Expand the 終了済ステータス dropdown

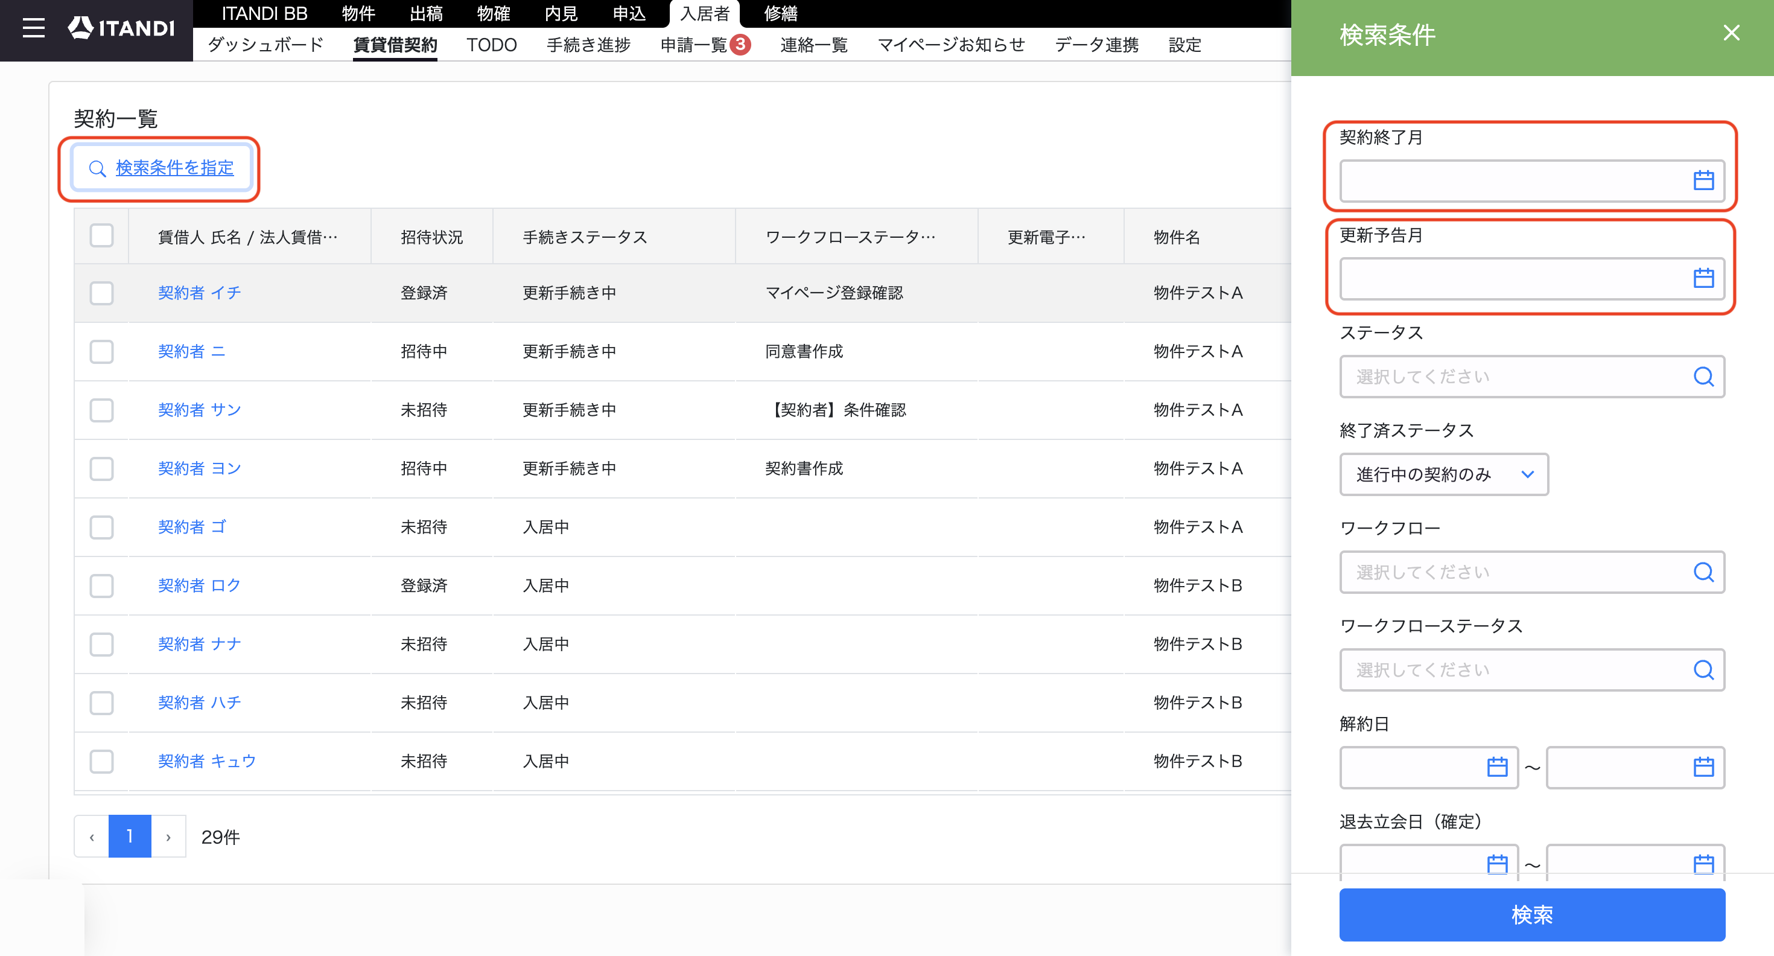[x=1443, y=474]
